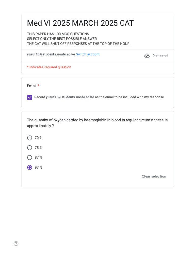Uncheck the record email checkbox

(30, 97)
